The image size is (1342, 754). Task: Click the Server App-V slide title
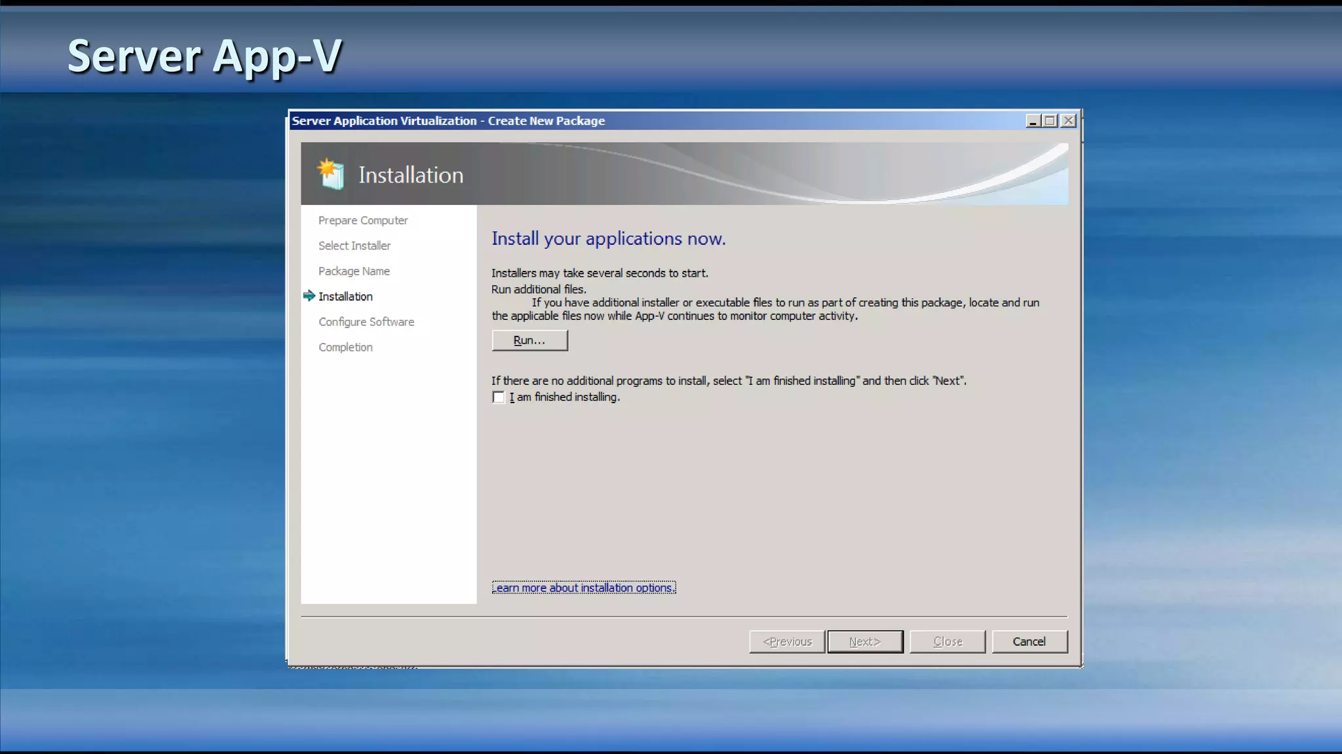[204, 56]
